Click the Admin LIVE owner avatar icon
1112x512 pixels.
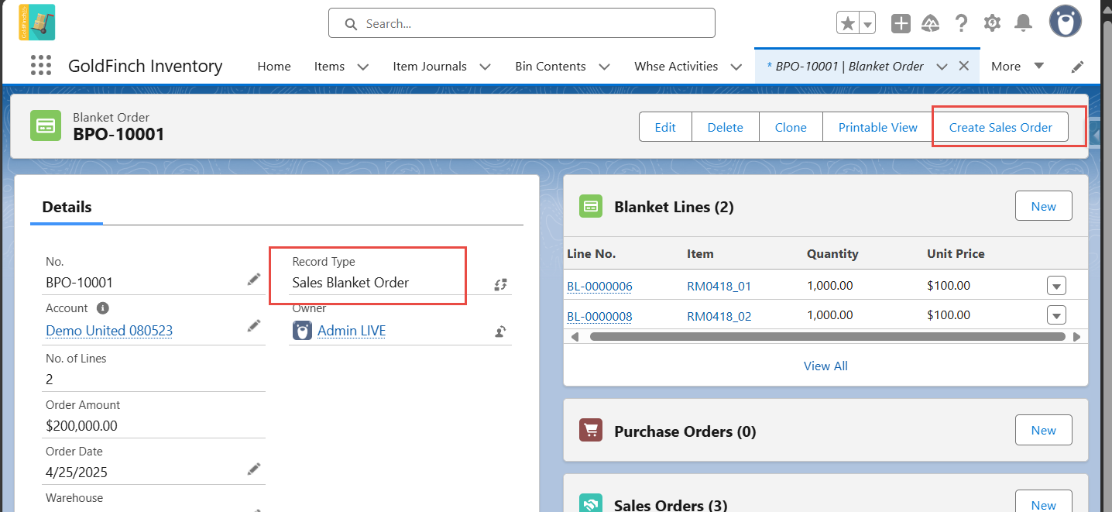(301, 331)
